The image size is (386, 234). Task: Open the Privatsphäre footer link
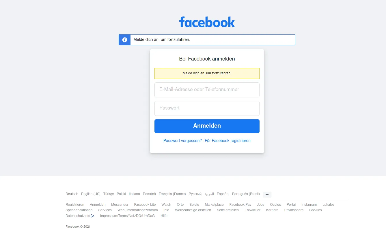point(294,210)
